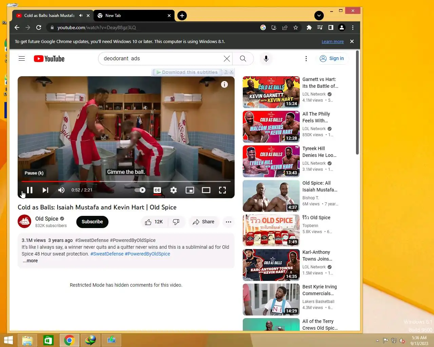Expand the tab search dropdown arrow

(x=319, y=16)
